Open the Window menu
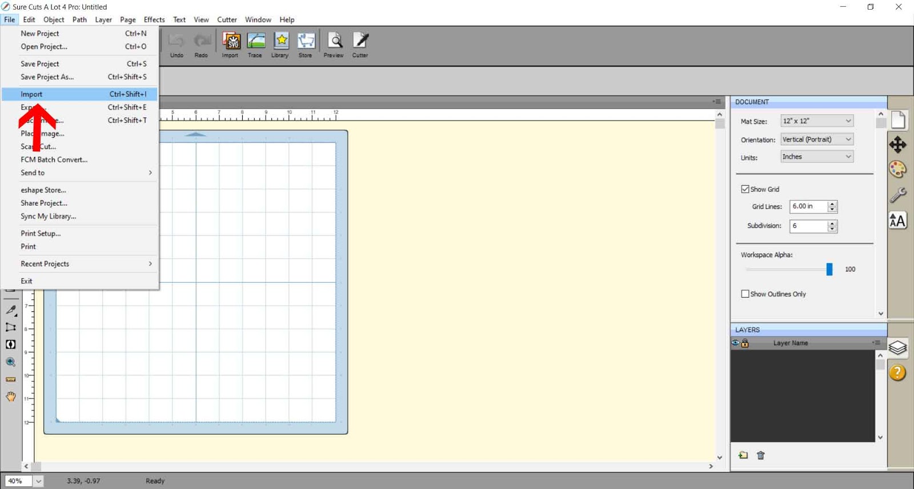Viewport: 914px width, 489px height. [x=258, y=19]
